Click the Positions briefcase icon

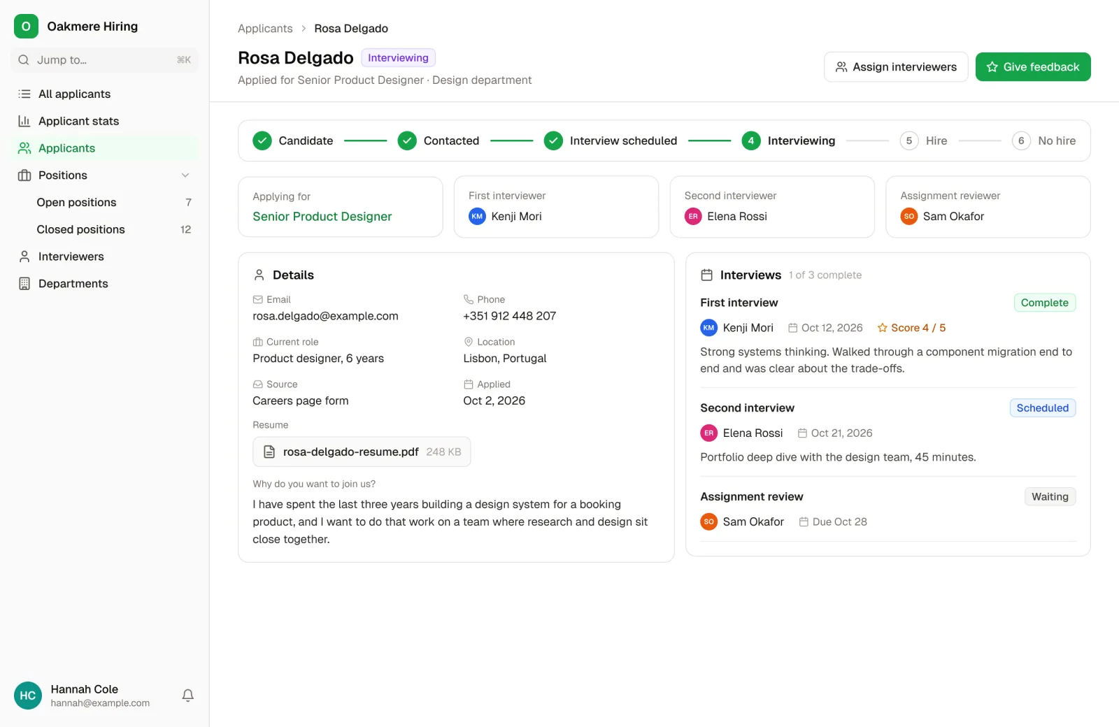point(24,175)
